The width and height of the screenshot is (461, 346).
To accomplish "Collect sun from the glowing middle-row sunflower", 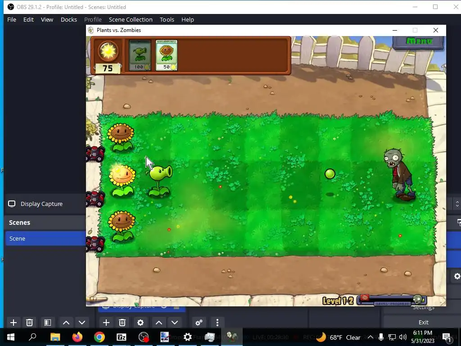I will (122, 180).
